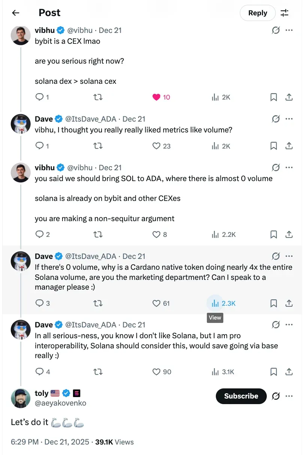Image resolution: width=305 pixels, height=455 pixels.
Task: Open Grok explain icon on toly's post
Action: click(x=276, y=396)
